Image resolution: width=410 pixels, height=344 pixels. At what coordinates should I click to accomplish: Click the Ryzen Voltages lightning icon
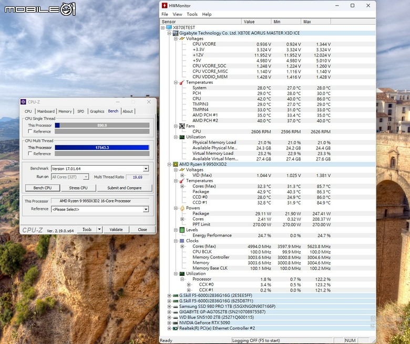(182, 170)
